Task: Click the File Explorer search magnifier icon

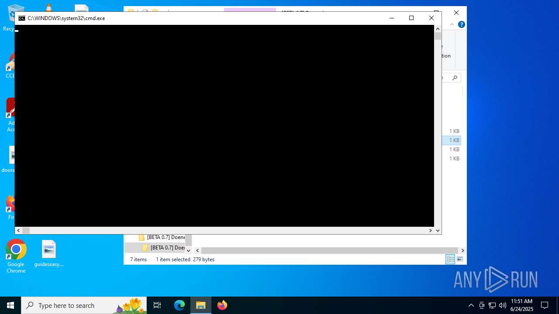Action: (455, 78)
